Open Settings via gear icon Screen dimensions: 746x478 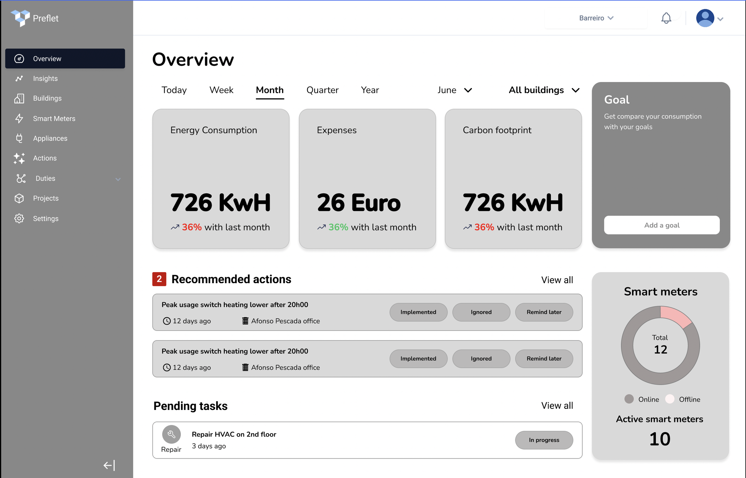(19, 218)
